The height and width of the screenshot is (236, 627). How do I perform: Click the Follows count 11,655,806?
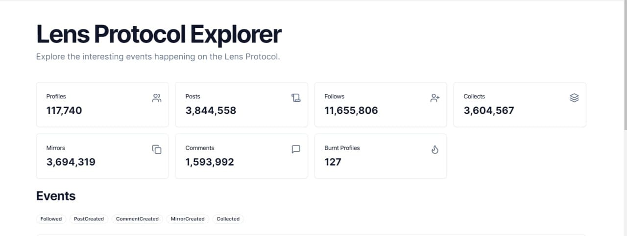tap(351, 110)
